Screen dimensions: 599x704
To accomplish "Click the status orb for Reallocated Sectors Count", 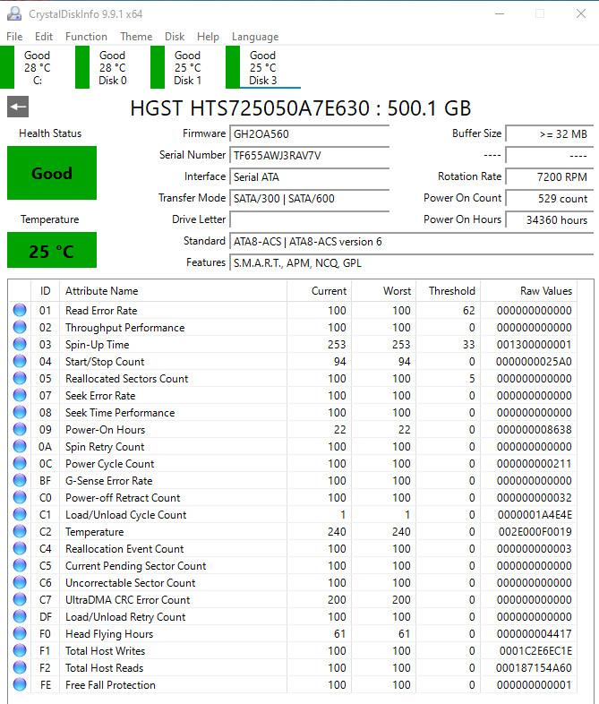I will pos(20,378).
